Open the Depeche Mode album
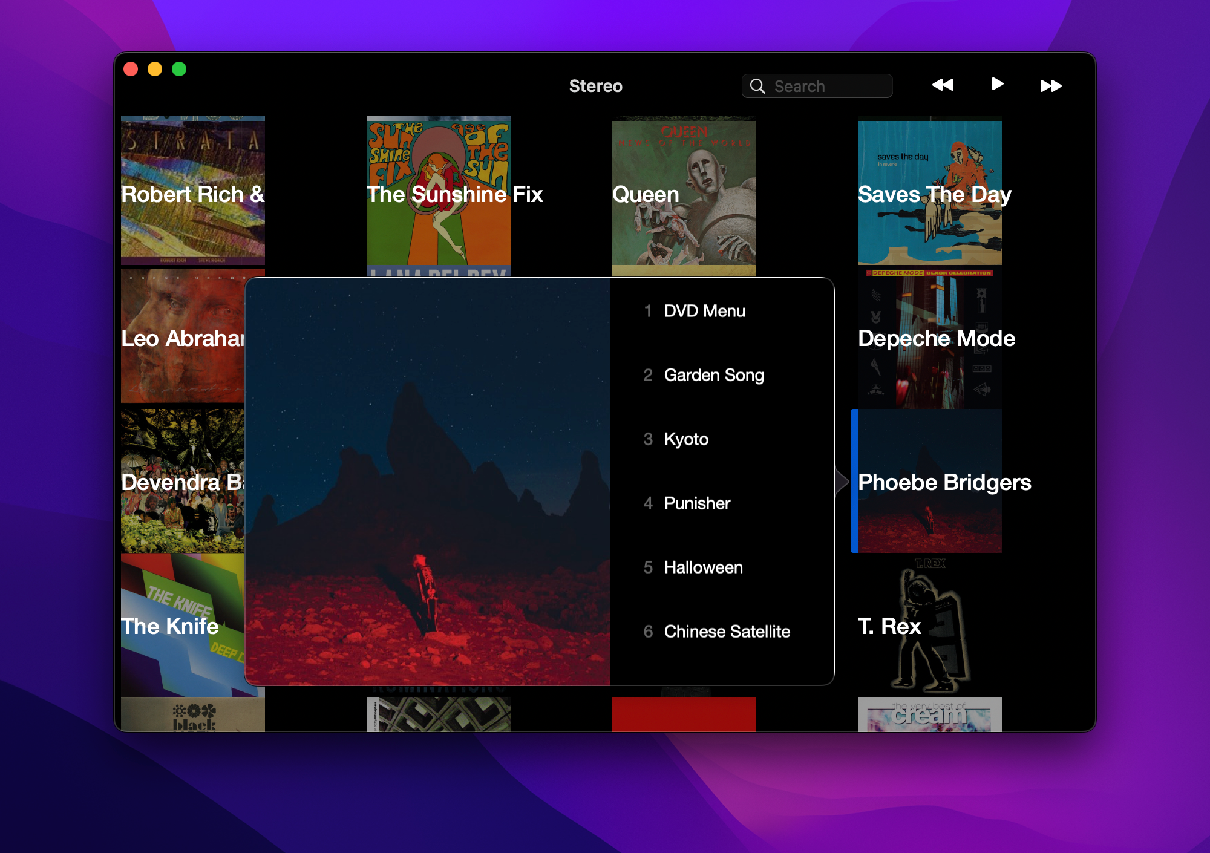1210x853 pixels. [x=930, y=339]
